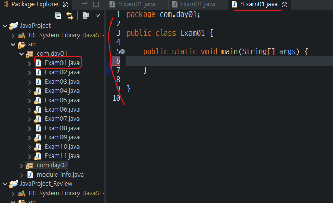Collapse the JavaProject_Review project
The height and width of the screenshot is (203, 333).
5,184
